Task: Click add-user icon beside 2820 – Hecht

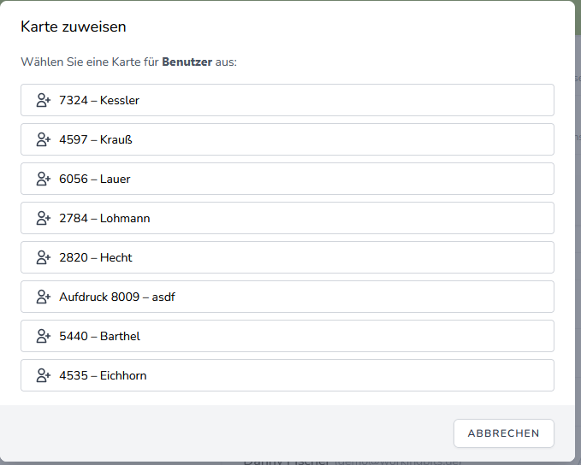Action: coord(44,257)
